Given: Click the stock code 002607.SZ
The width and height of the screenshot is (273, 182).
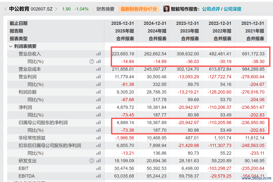Looking at the screenshot, I should click(42, 9).
